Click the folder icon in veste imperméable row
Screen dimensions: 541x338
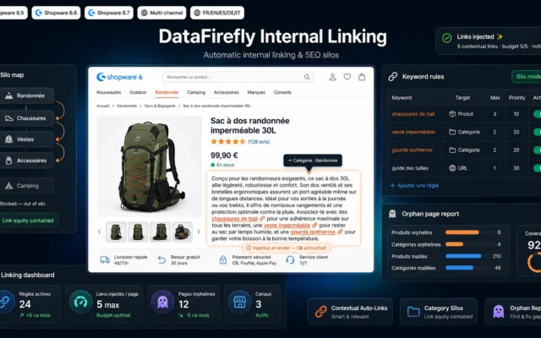pos(452,132)
